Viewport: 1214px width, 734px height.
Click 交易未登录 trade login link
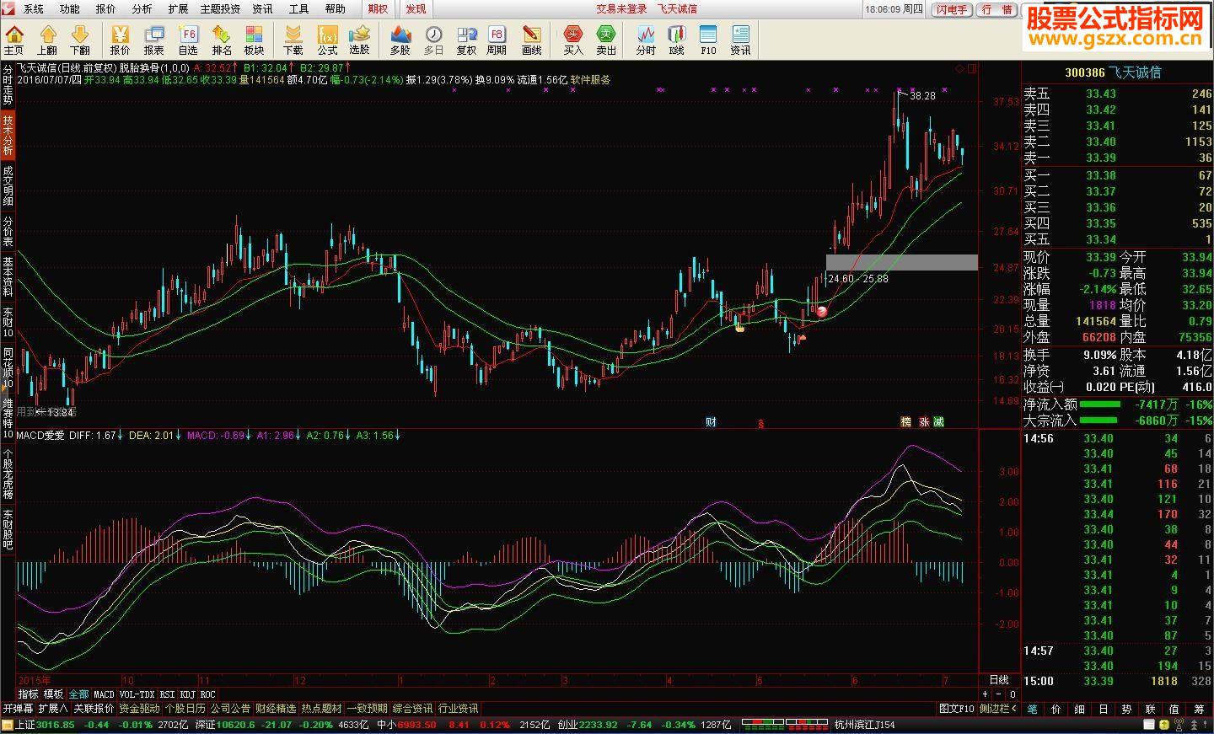click(621, 9)
